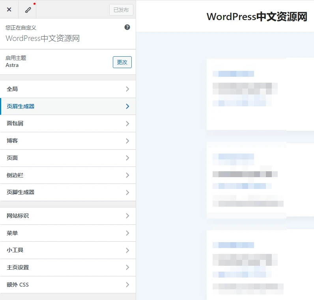
Task: Open the 面包屑 section
Action: tap(68, 124)
